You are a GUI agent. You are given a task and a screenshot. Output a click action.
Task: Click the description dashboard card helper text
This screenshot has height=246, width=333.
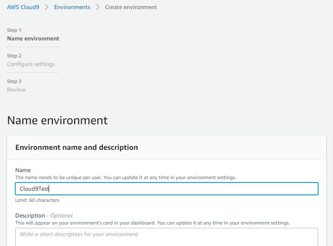tap(152, 222)
